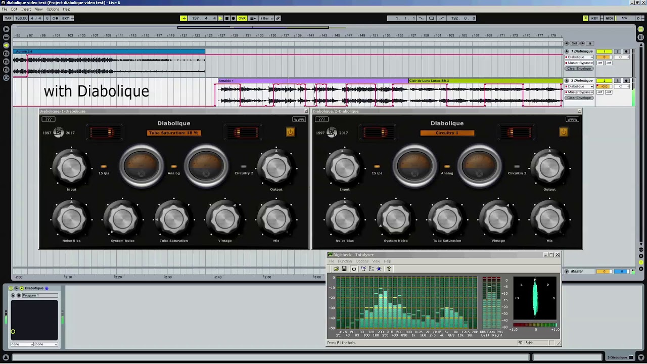Solo the 1 Diabolique track

[x=617, y=52]
